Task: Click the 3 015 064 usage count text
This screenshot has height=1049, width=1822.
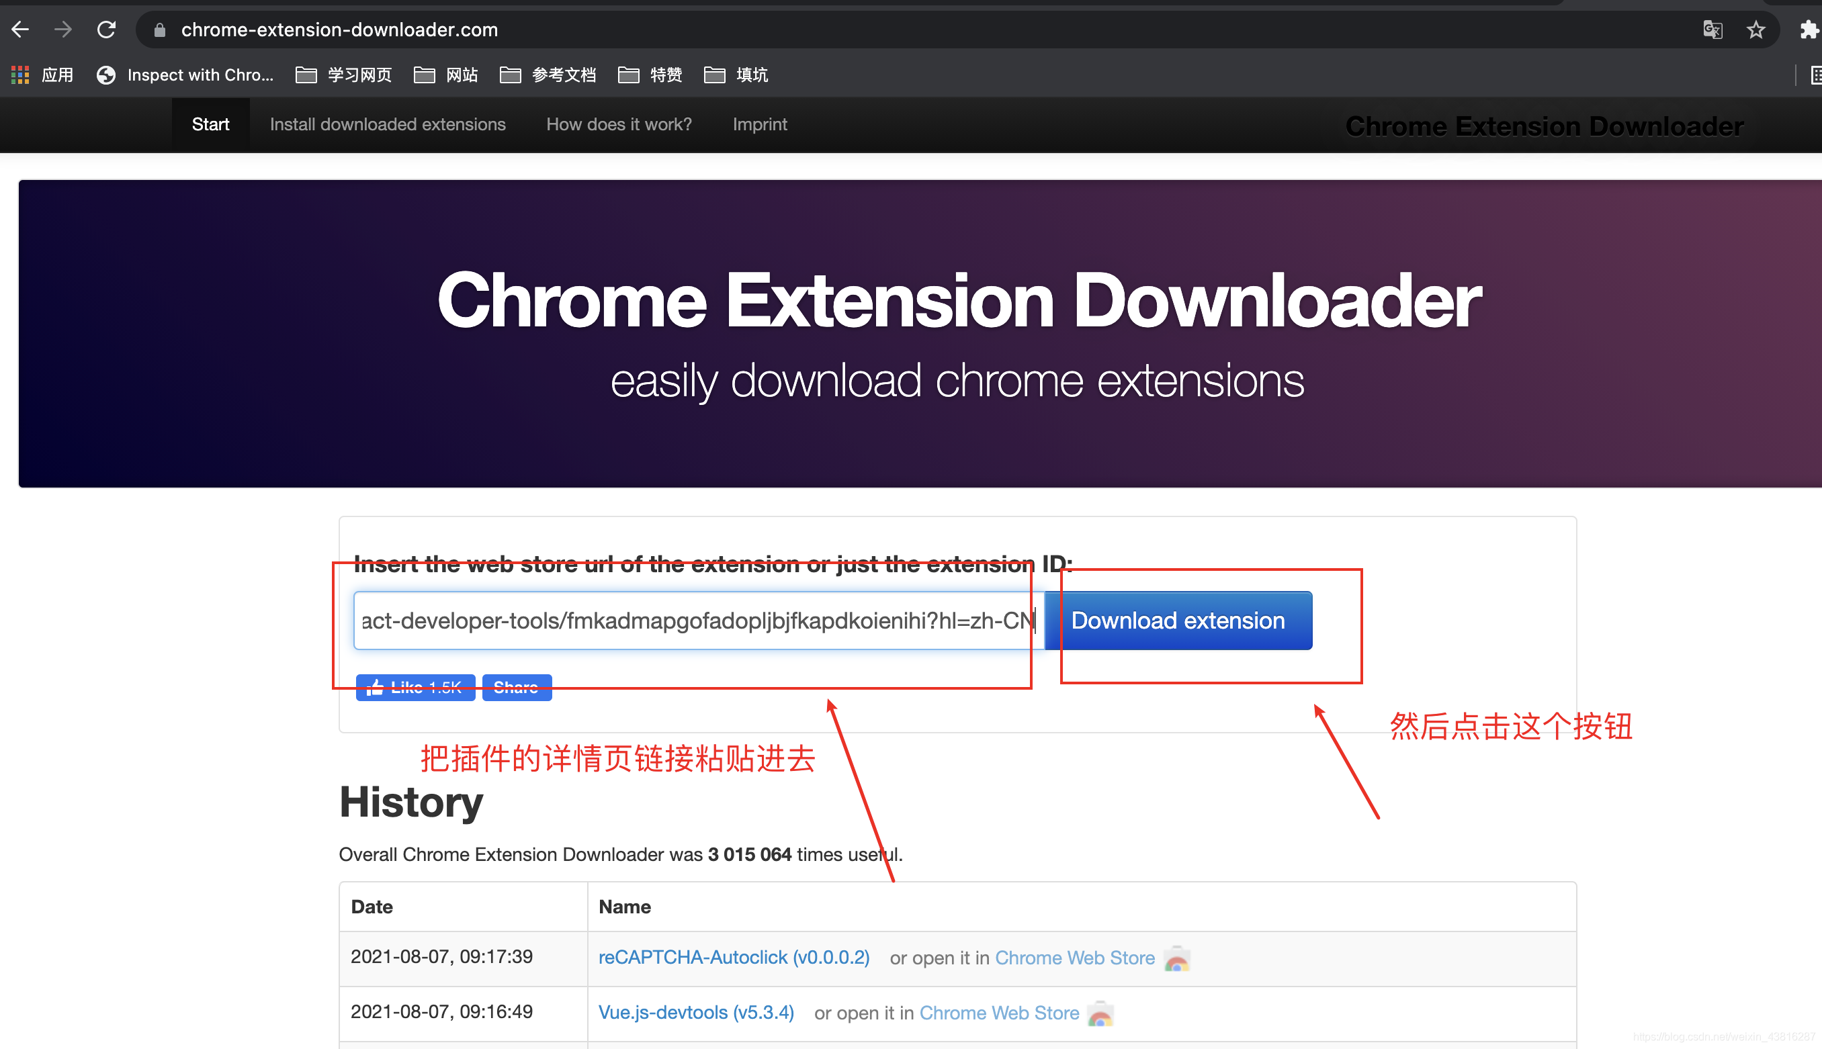Action: pos(750,854)
